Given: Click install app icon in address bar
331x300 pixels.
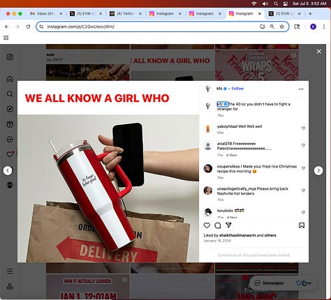Looking at the screenshot, I should (263, 27).
